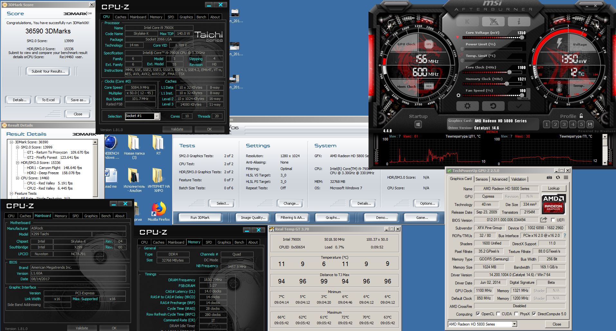Collapse the Feature Tests tree node
This screenshot has width=616, height=331.
pos(12,193)
